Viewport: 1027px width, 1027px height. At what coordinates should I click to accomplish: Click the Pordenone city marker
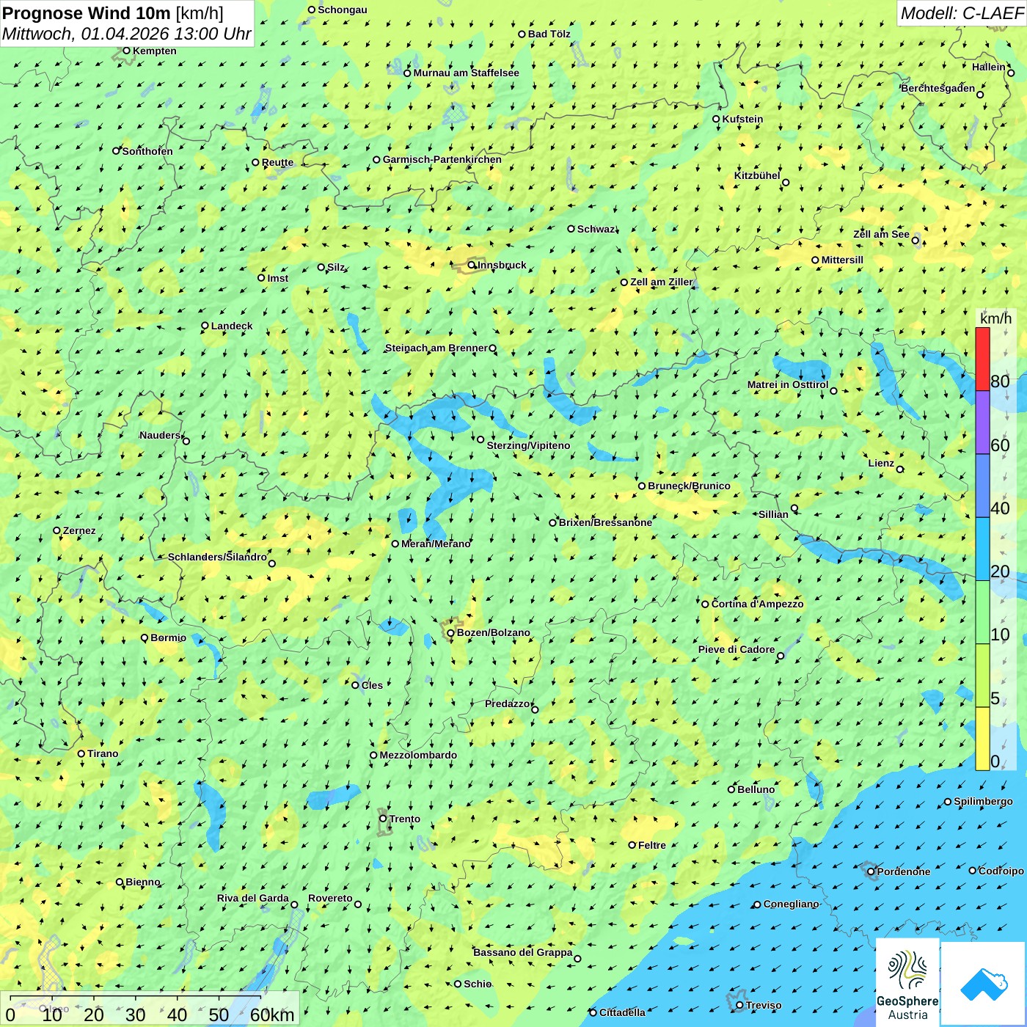pos(871,871)
